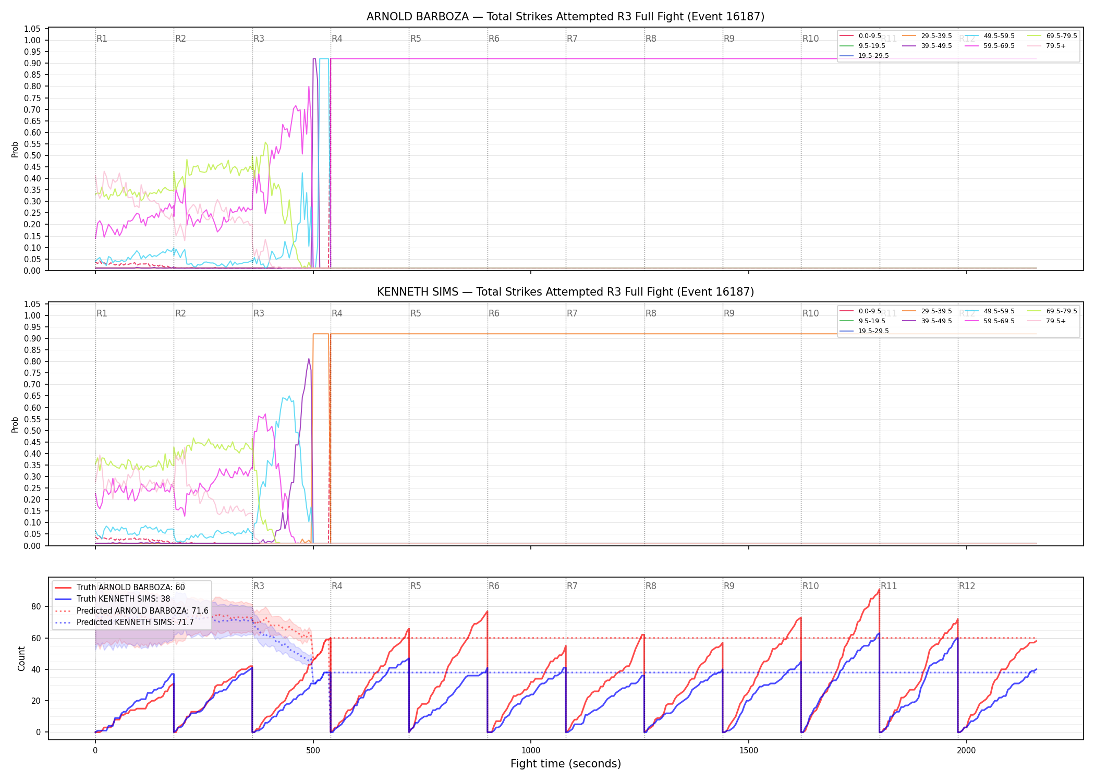Screen dimensions: 1095x782
Task: Select Predicted ARNOLD BARBOZA: 71.6 legend entry
Action: [131, 610]
